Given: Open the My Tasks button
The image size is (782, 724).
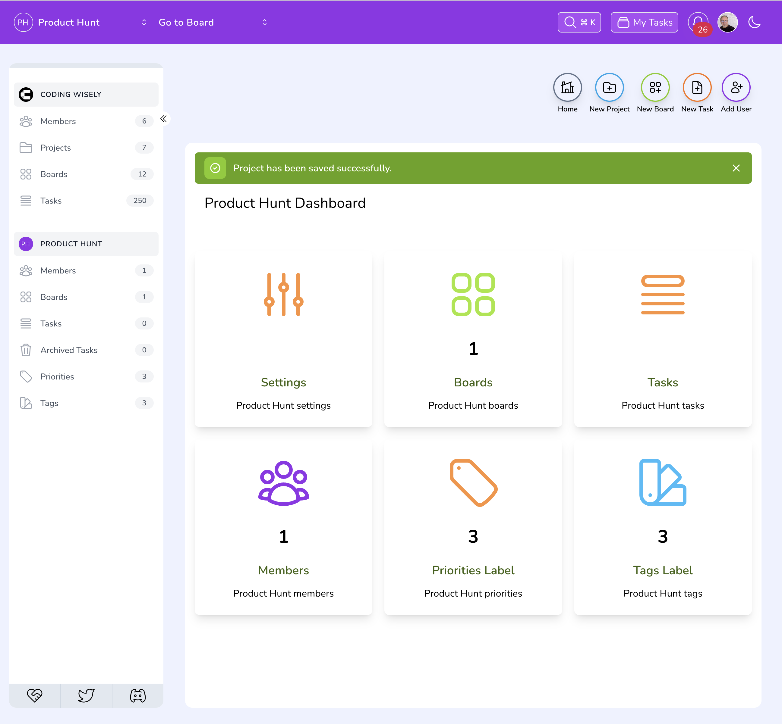Looking at the screenshot, I should point(644,22).
